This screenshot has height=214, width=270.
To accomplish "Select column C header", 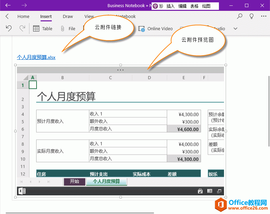I will pyautogui.click(x=111, y=78).
